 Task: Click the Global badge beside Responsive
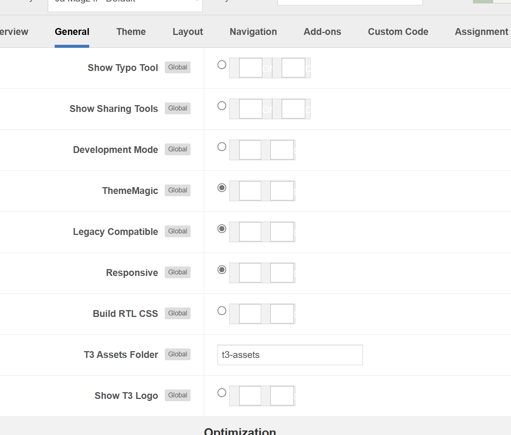click(178, 273)
